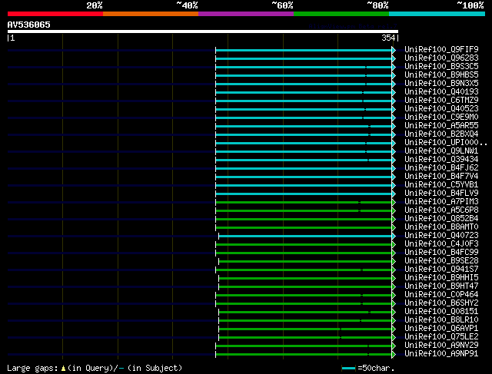Image resolution: width=492 pixels, height=374 pixels.
Task: Select the UniRef100_C4J0F3 subject name
Action: click(441, 244)
